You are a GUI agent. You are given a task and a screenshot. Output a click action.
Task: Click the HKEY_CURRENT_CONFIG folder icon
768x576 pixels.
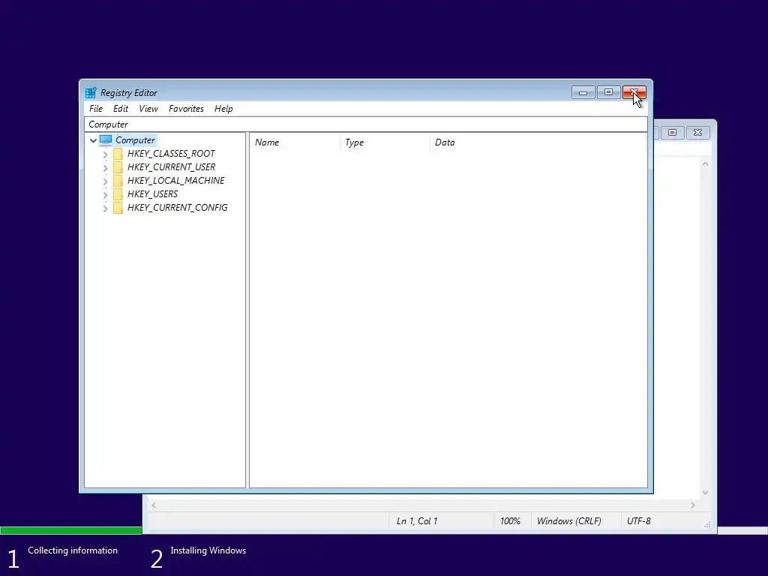coord(118,208)
